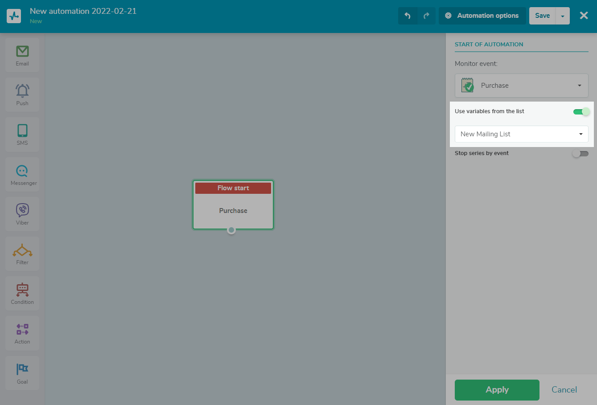Disable Use variables from the list
Image resolution: width=597 pixels, height=405 pixels.
point(581,111)
